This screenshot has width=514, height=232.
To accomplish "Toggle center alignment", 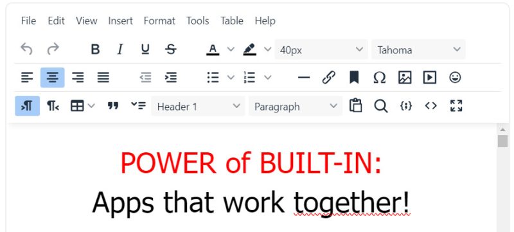I will tap(53, 77).
